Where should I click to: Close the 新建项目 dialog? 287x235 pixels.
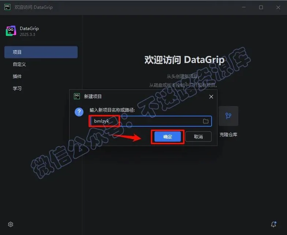[211, 97]
